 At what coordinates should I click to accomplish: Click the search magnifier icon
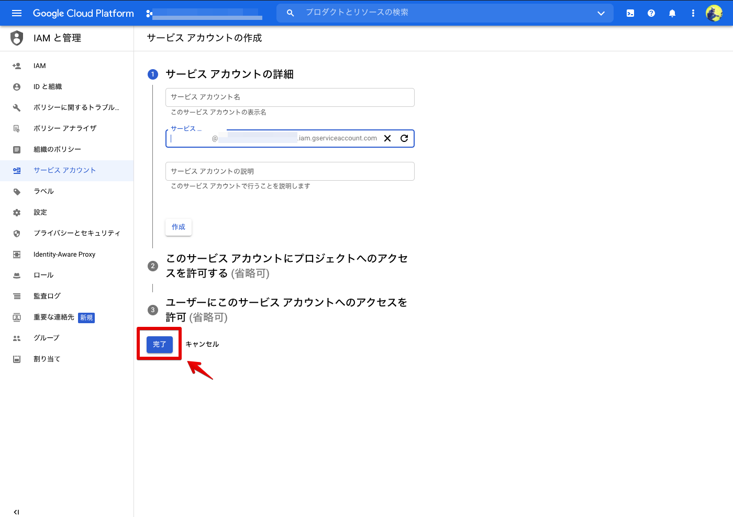coord(291,13)
